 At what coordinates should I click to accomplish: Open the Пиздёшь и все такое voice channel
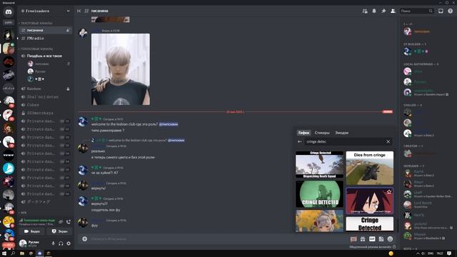pos(45,56)
